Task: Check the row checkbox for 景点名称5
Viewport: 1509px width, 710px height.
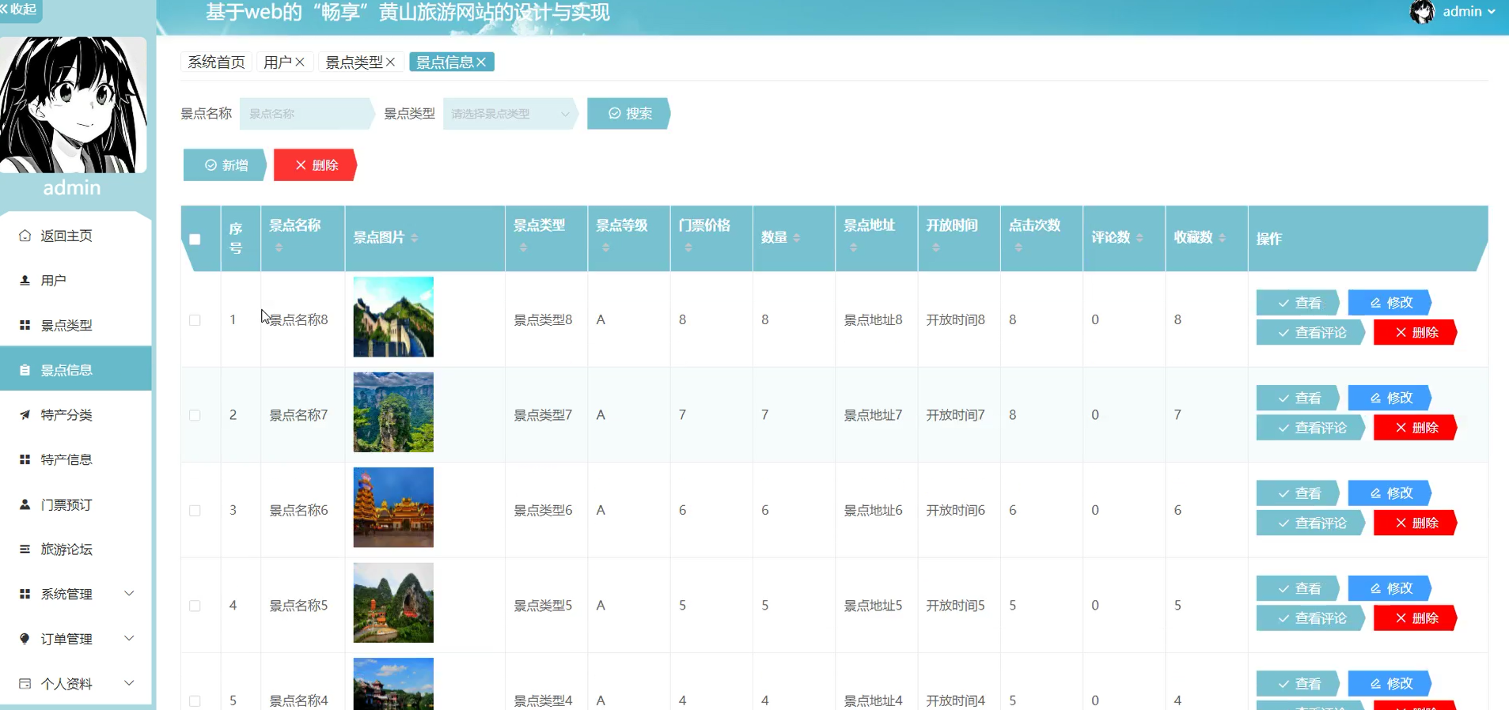Action: pos(195,606)
